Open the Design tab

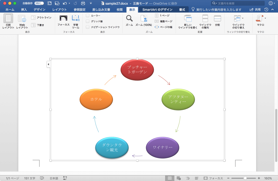coord(40,10)
